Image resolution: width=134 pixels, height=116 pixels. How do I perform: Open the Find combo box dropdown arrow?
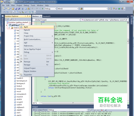click(x=107, y=9)
